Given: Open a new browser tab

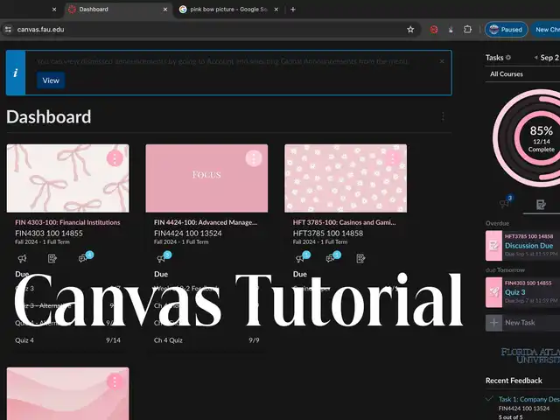Looking at the screenshot, I should coord(292,9).
